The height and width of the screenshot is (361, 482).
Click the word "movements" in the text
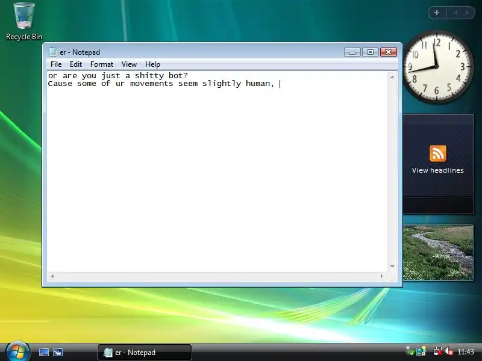(x=152, y=84)
